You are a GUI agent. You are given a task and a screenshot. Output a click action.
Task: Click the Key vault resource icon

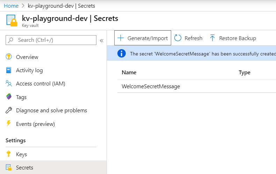(12, 21)
